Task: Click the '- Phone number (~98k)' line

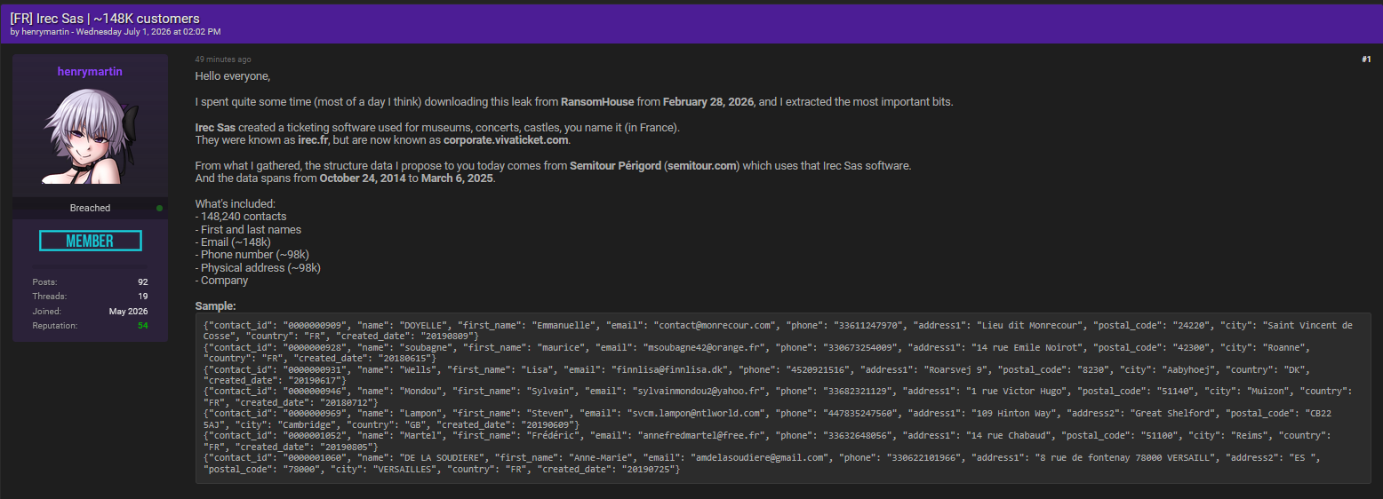Action: (252, 255)
